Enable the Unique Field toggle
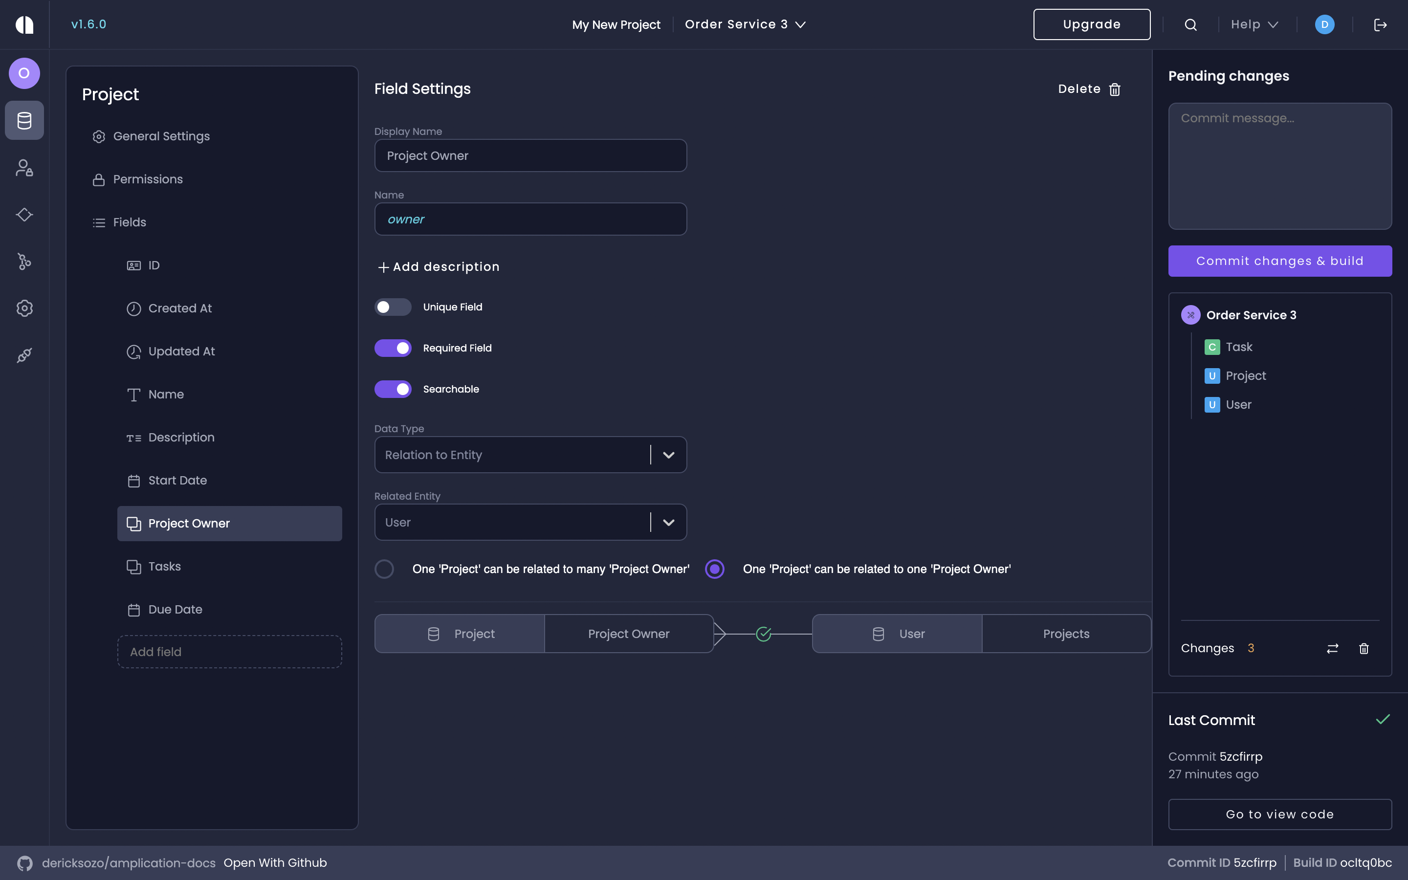The width and height of the screenshot is (1408, 880). [x=393, y=307]
